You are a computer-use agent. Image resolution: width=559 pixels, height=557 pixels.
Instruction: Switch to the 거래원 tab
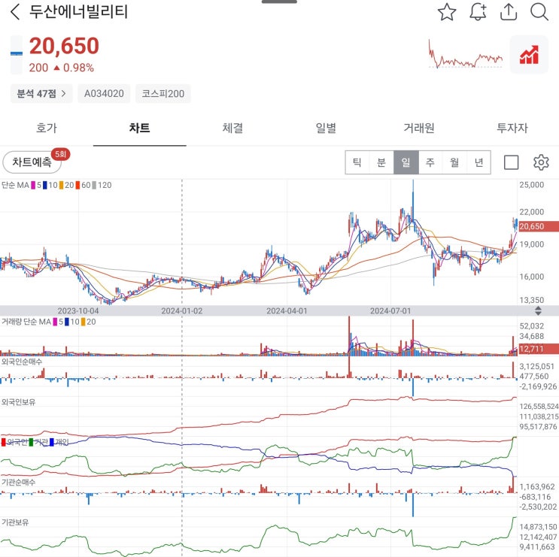[419, 128]
